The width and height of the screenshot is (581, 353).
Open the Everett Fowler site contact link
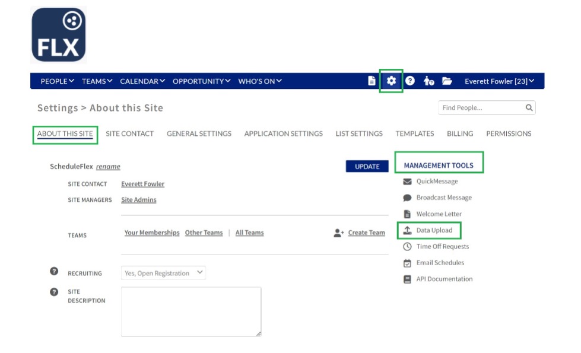point(142,184)
